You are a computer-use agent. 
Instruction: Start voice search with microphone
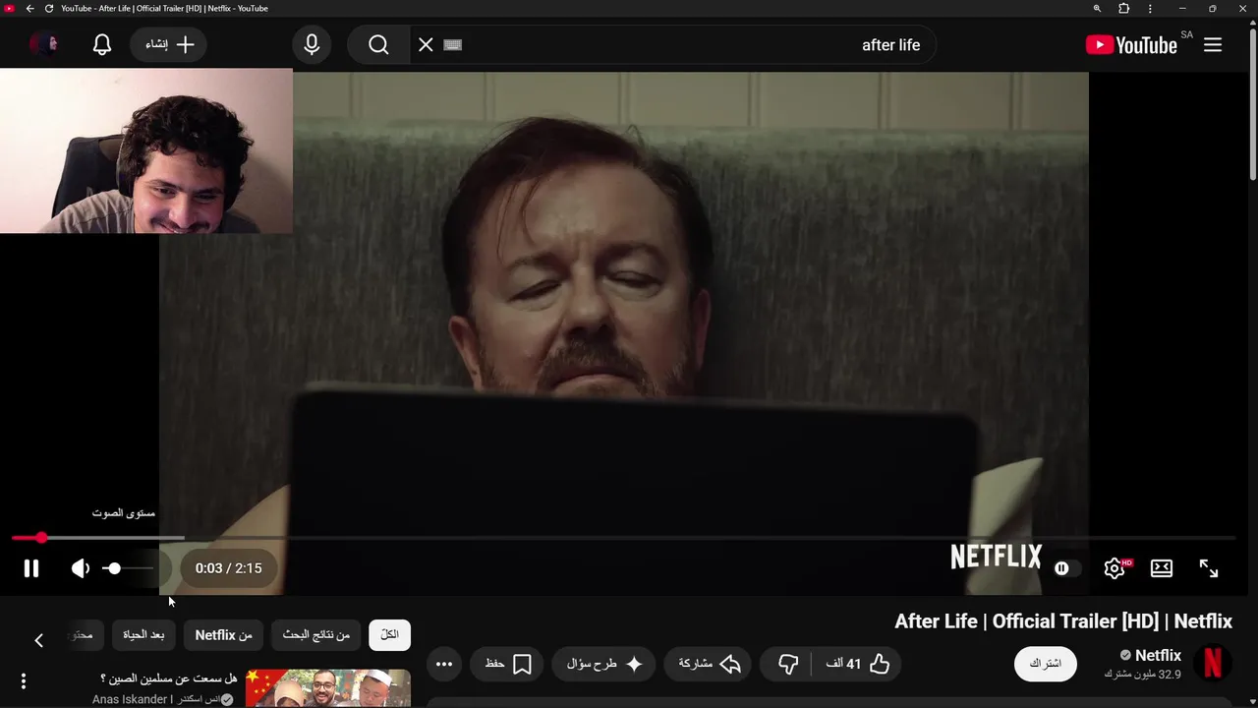312,45
